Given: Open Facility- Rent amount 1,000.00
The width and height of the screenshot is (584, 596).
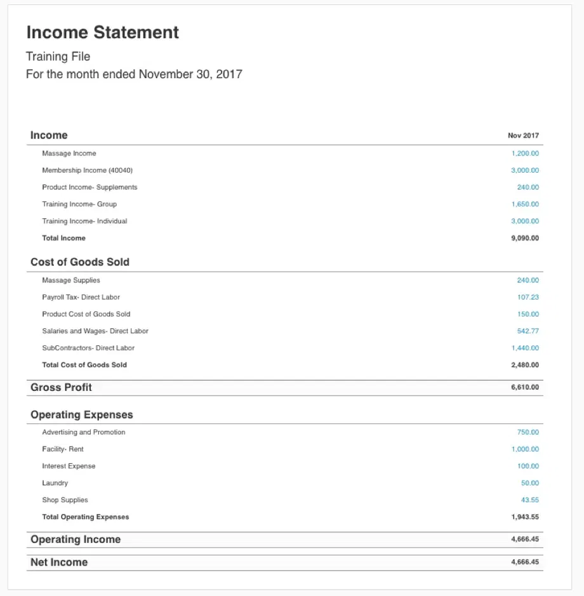Looking at the screenshot, I should (525, 449).
